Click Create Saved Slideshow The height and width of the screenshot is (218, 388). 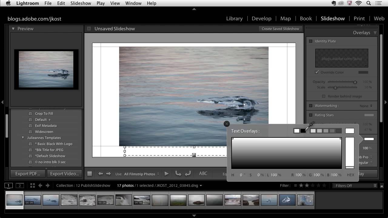click(280, 29)
